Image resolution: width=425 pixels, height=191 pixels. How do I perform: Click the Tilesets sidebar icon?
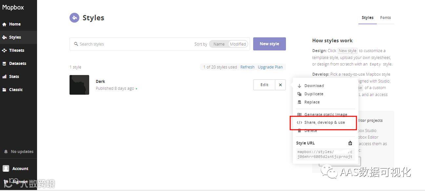[4, 50]
